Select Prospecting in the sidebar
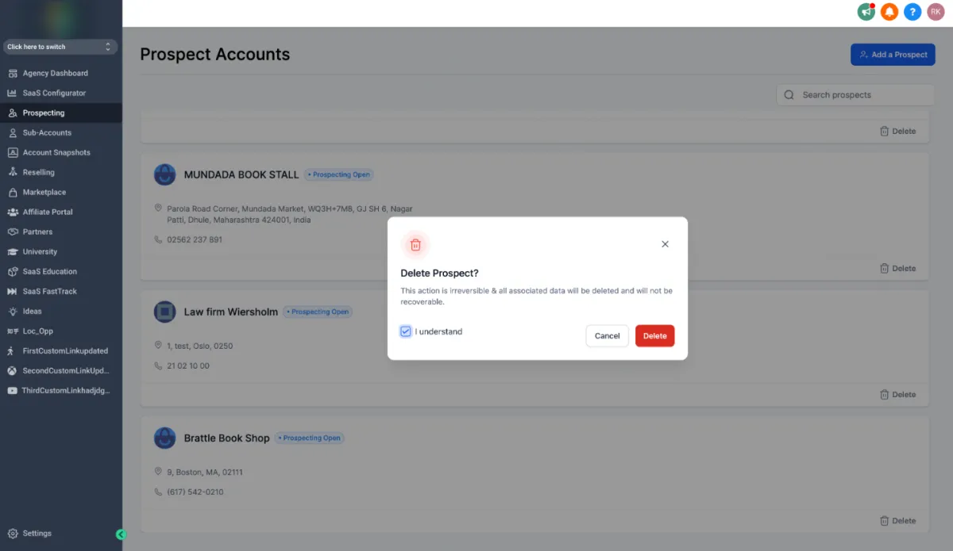Image resolution: width=953 pixels, height=551 pixels. coord(60,113)
